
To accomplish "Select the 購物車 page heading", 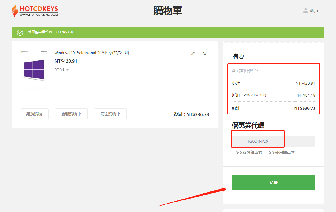I will pyautogui.click(x=168, y=11).
